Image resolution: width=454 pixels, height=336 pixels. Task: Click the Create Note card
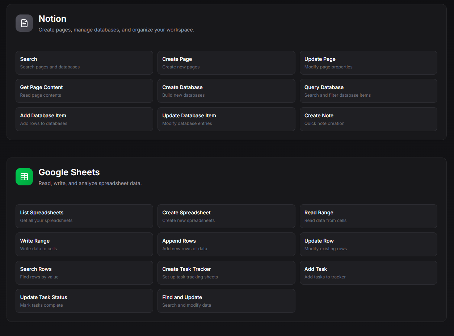tap(369, 119)
